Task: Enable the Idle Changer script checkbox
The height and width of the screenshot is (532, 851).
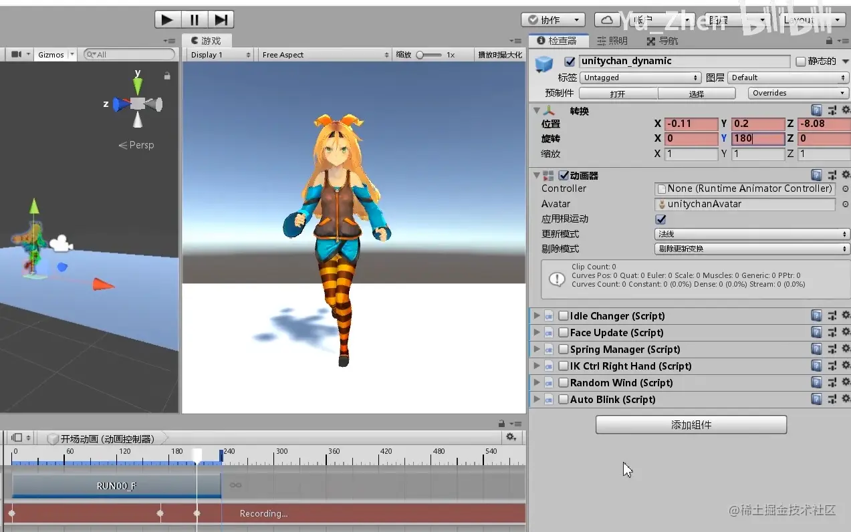Action: tap(564, 315)
